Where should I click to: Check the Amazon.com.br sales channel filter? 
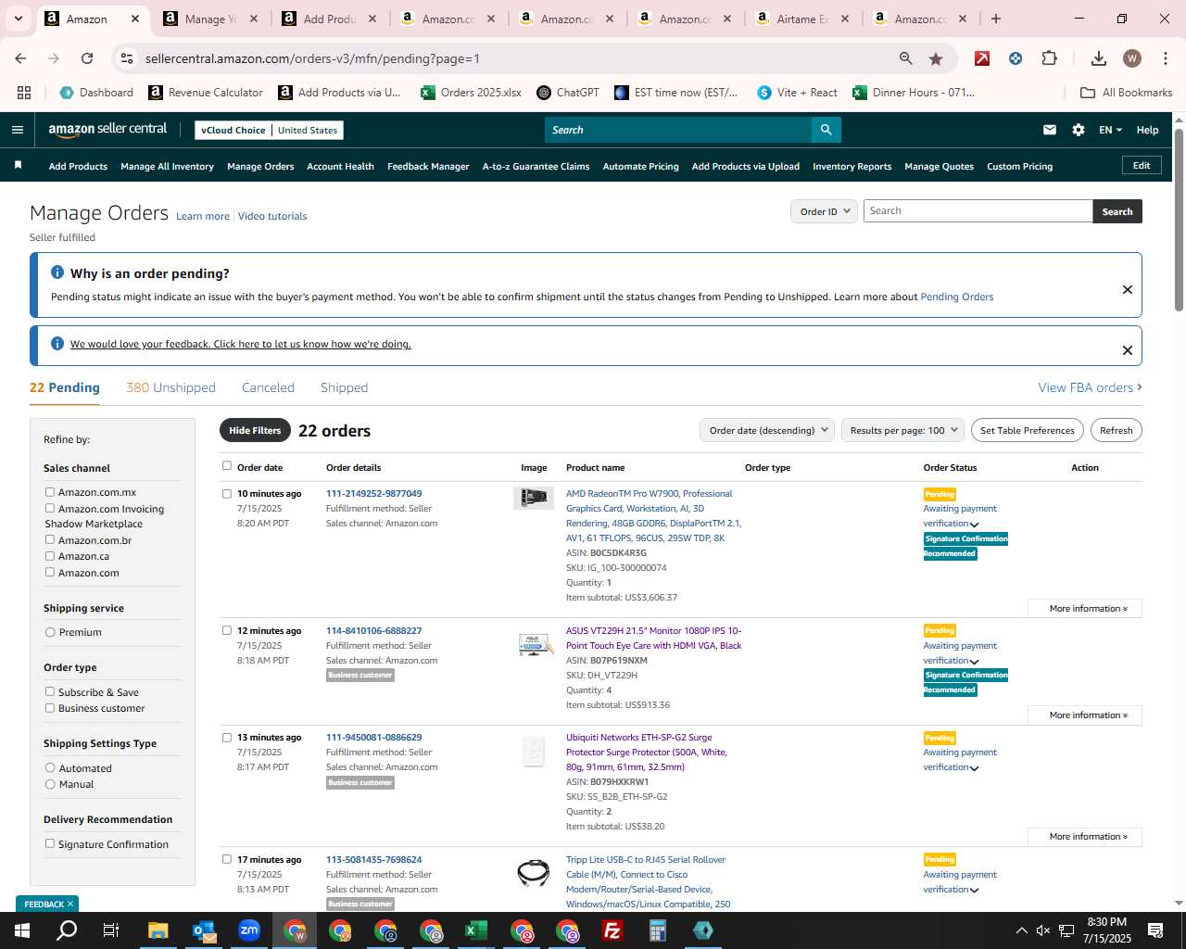coord(50,539)
